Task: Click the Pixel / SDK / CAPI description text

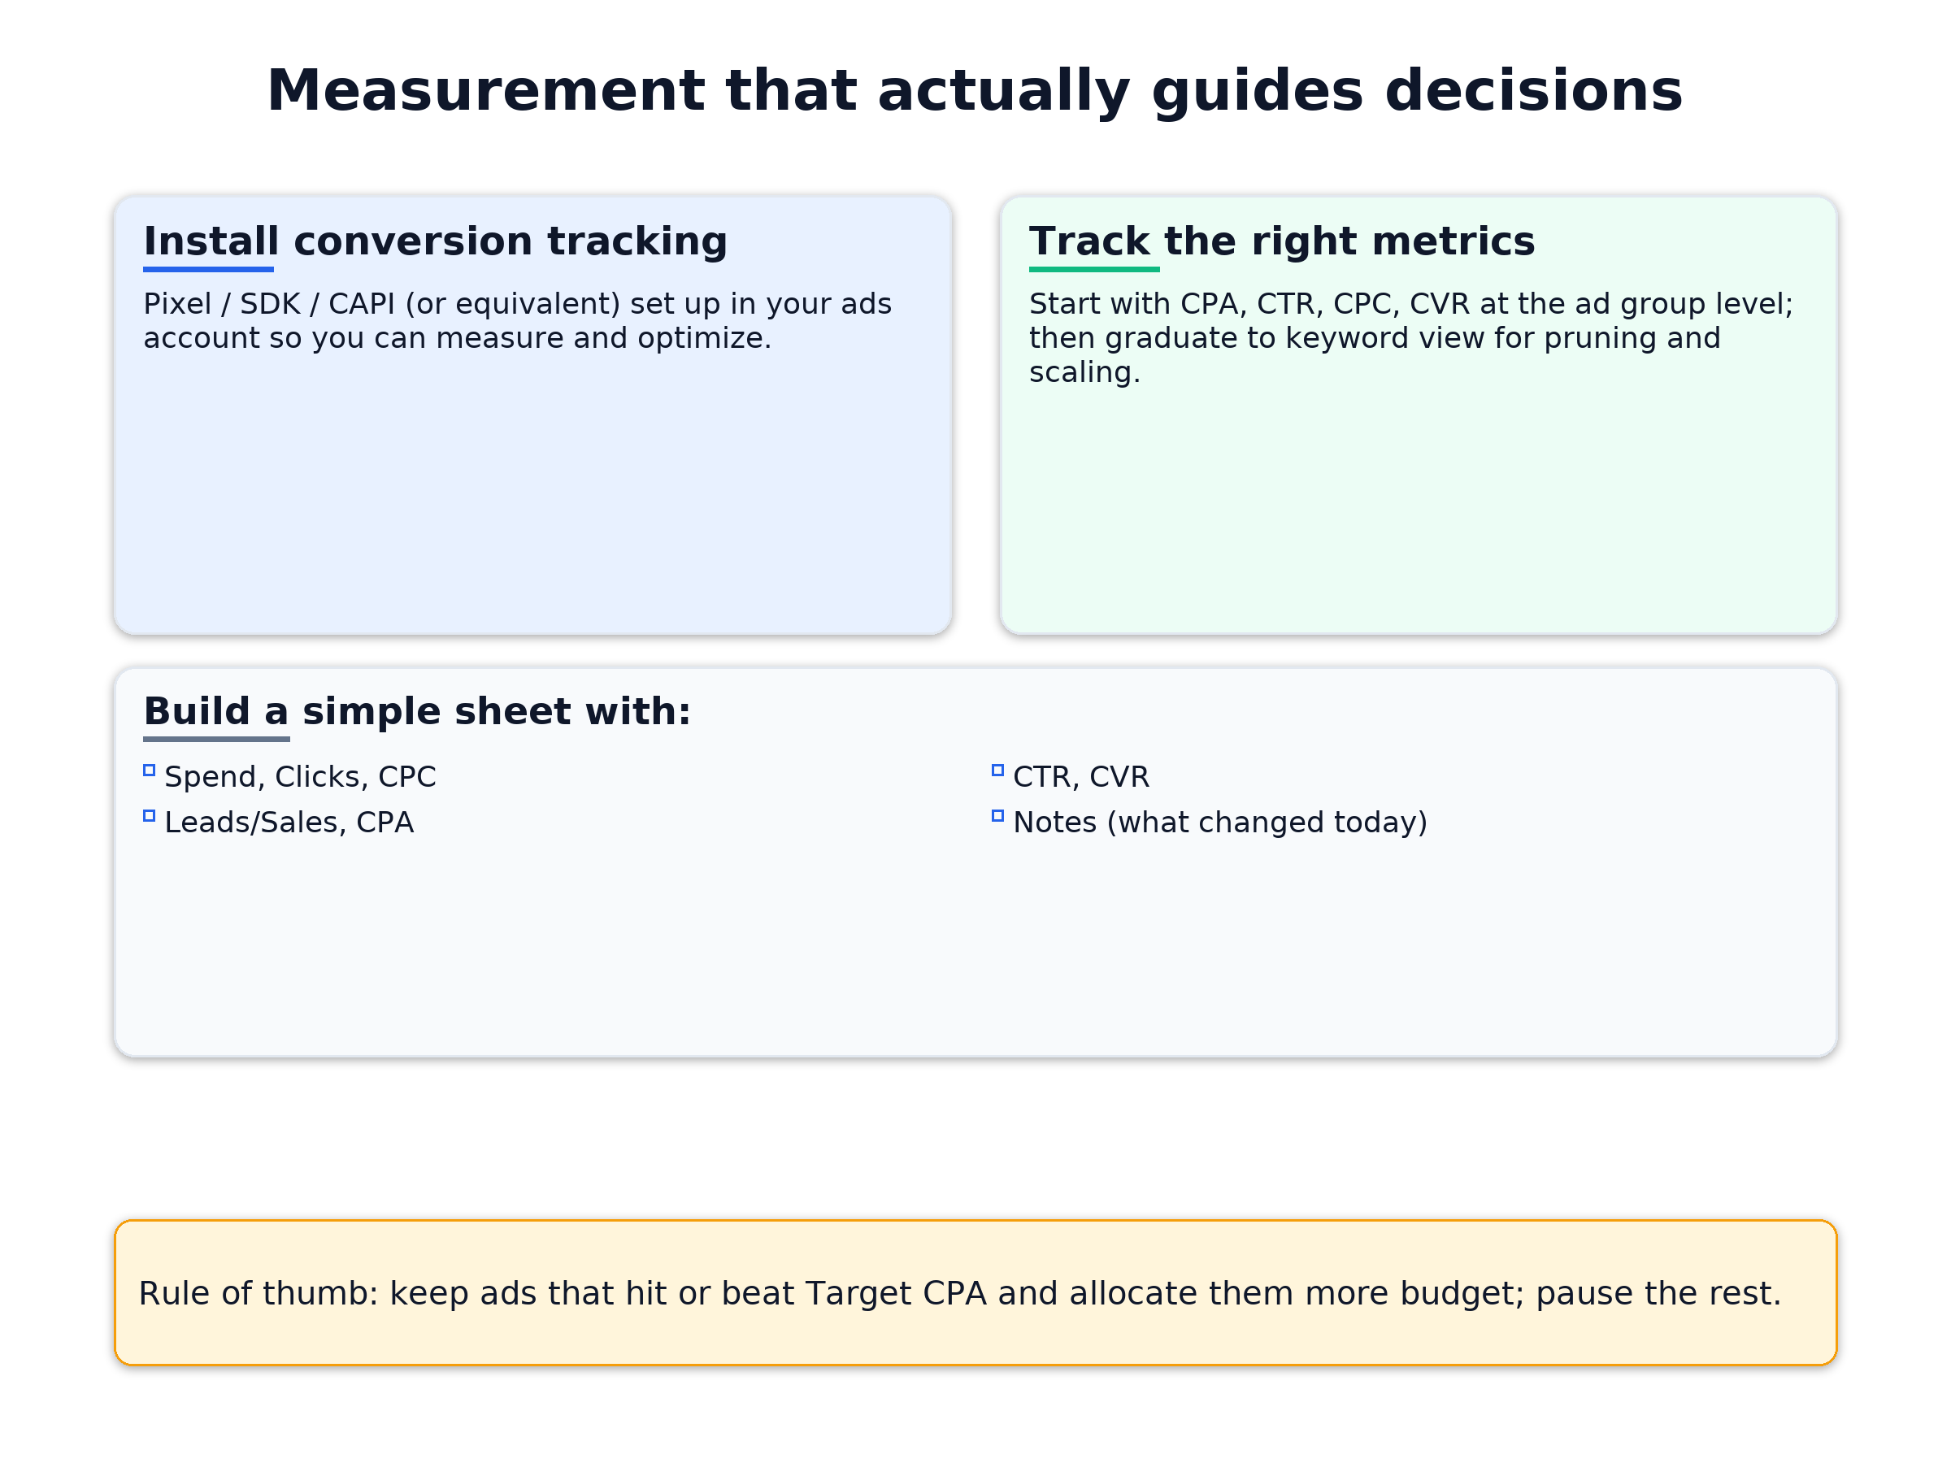Action: [x=517, y=320]
